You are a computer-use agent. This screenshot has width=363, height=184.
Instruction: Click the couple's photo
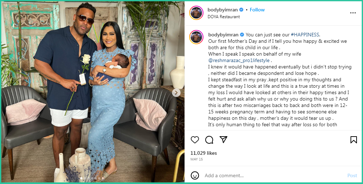pos(93,92)
